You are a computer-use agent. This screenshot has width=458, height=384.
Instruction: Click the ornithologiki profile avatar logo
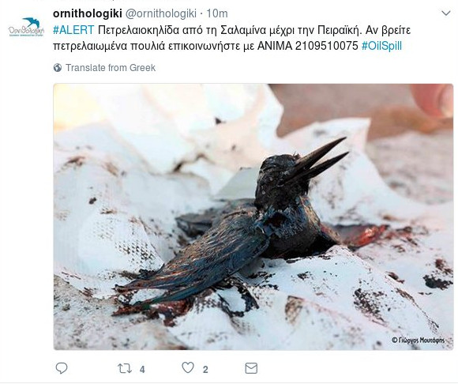26,27
